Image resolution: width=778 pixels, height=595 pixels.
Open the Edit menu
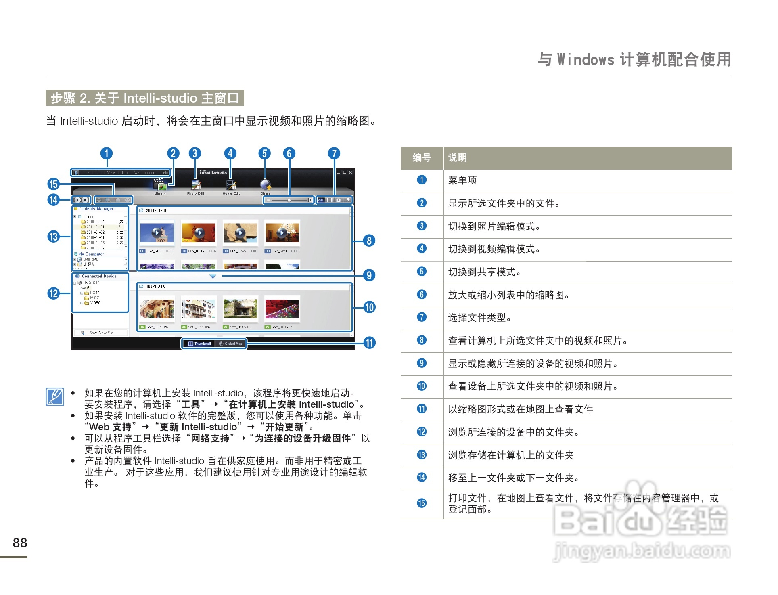tap(98, 172)
